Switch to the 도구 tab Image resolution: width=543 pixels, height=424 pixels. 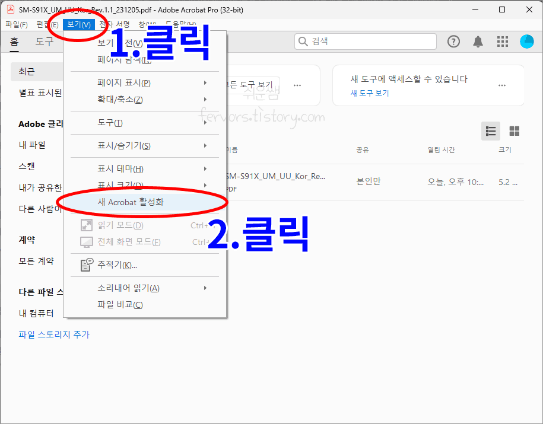tap(46, 42)
